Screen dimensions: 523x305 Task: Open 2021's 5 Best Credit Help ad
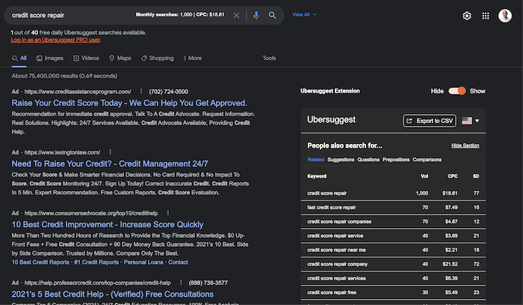pyautogui.click(x=112, y=295)
